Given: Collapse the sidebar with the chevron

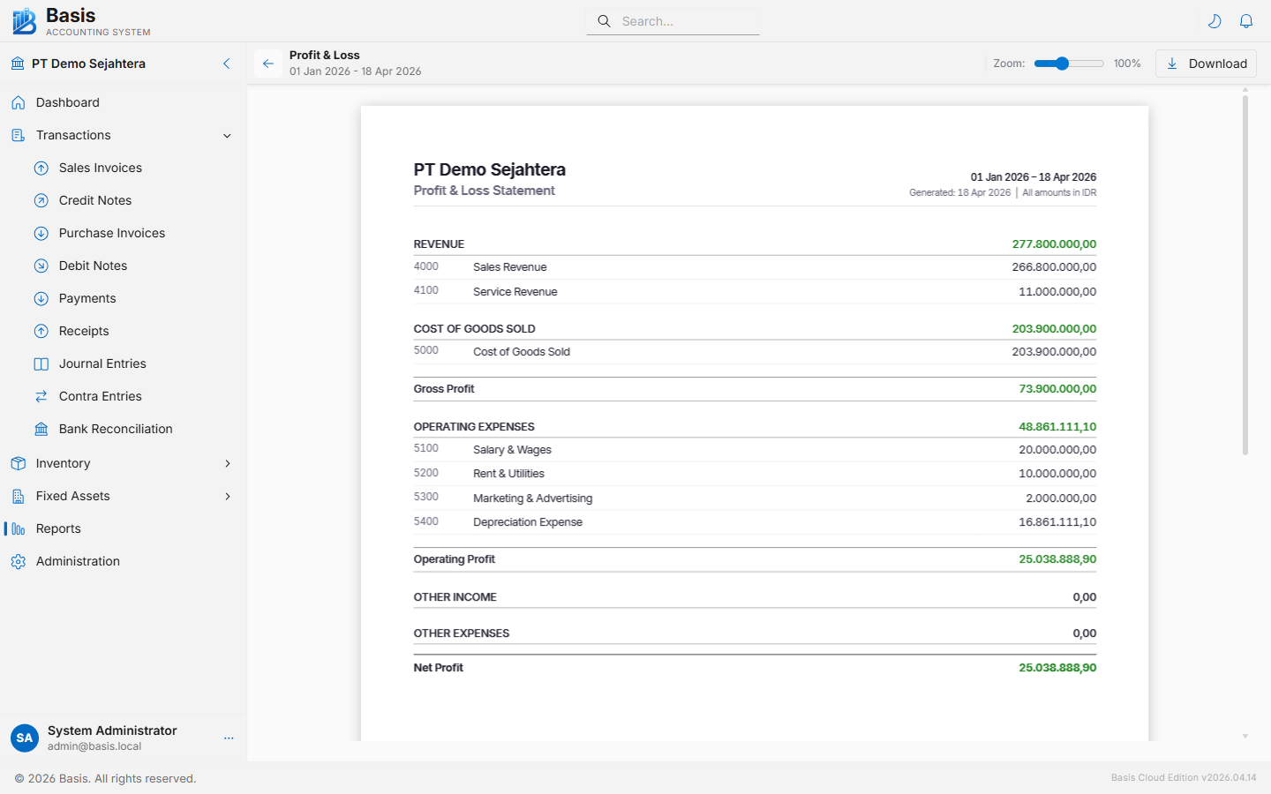Looking at the screenshot, I should (226, 64).
